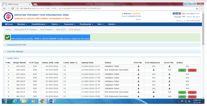Open the Dashboards menu in the navbar
The height and width of the screenshot is (106, 207).
pos(86,24)
